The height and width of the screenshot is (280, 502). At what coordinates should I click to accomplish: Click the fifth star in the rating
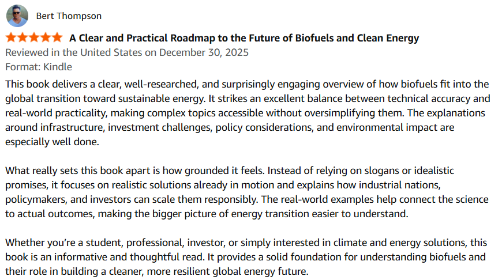point(57,38)
